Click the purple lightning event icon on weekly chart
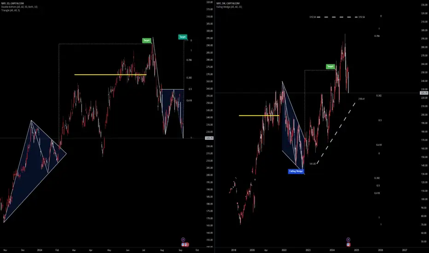429x253 pixels. click(x=348, y=240)
